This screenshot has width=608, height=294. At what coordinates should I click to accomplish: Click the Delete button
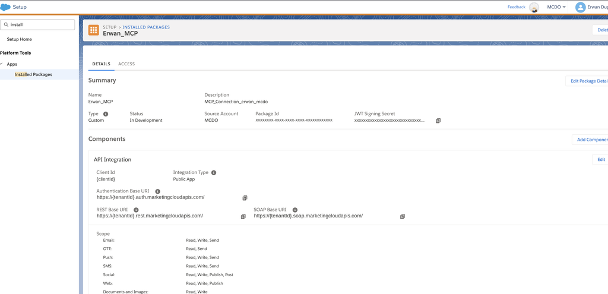tap(600, 30)
